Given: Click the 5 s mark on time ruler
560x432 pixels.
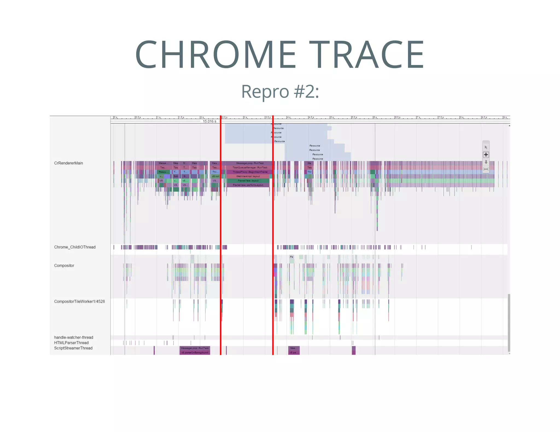Looking at the screenshot, I should click(331, 117).
